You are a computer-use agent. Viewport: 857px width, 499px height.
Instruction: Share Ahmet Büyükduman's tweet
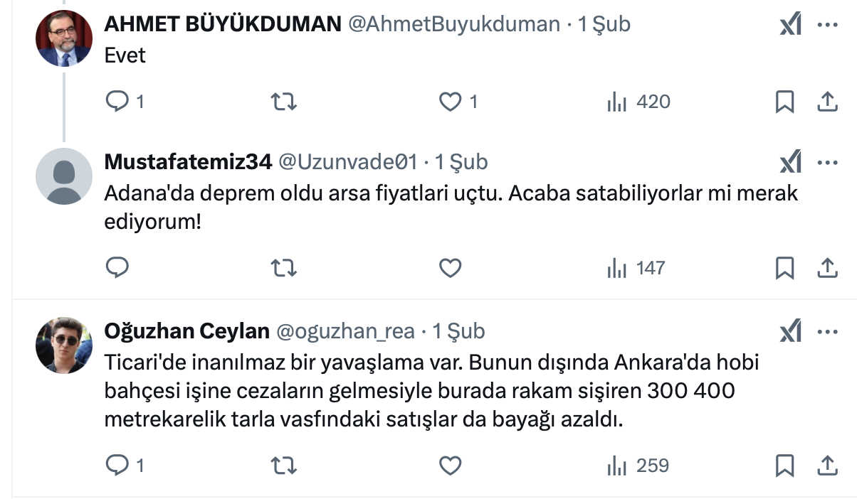826,102
